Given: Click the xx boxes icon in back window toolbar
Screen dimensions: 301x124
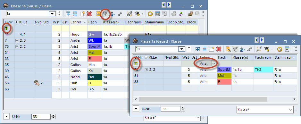Looking at the screenshot, I should [164, 14].
